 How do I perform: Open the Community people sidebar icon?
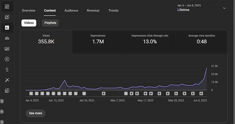(7, 38)
